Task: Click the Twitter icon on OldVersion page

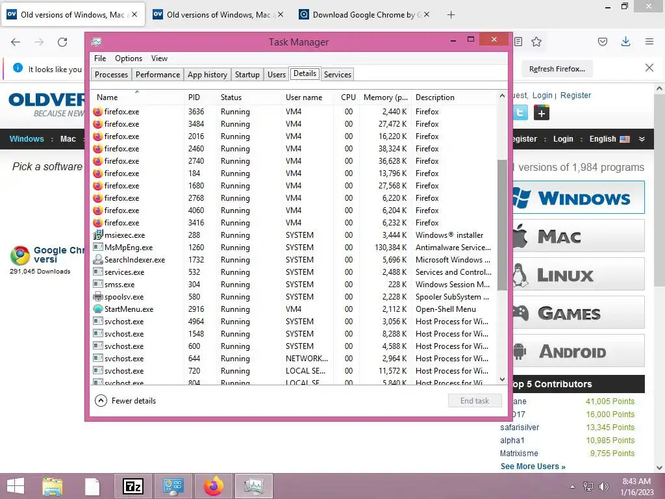Action: tap(520, 113)
